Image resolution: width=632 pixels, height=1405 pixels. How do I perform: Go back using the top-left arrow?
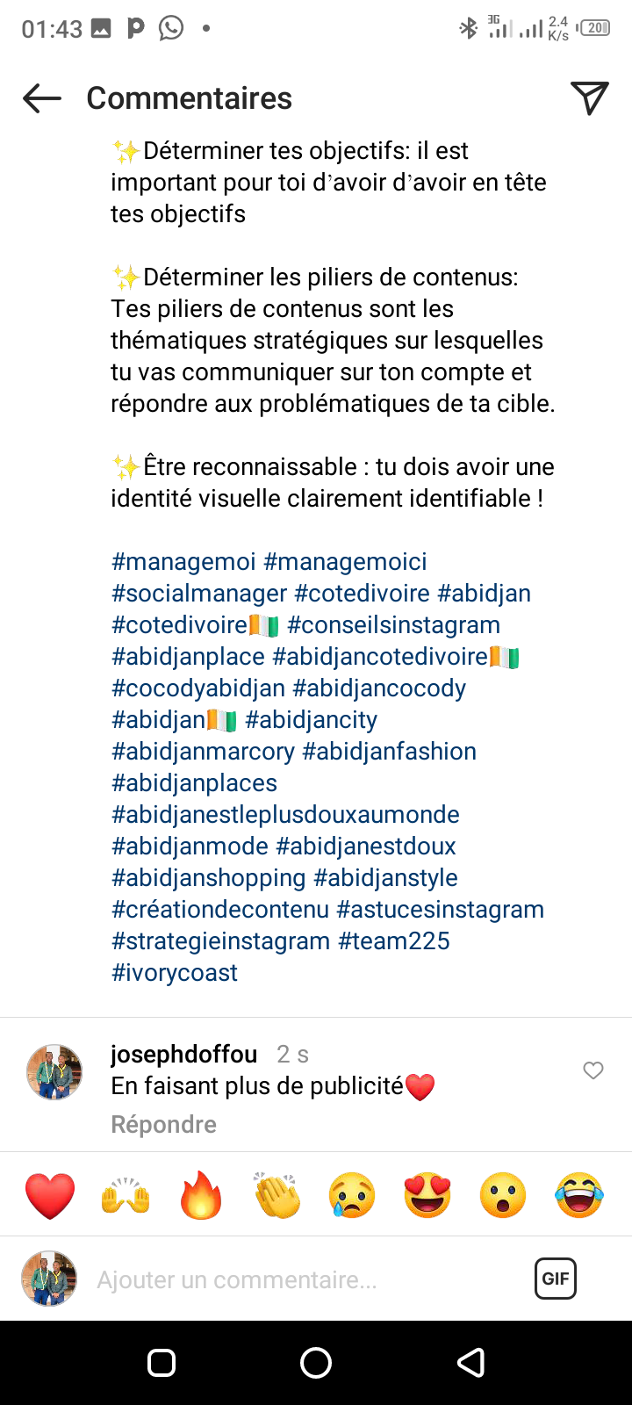click(41, 98)
